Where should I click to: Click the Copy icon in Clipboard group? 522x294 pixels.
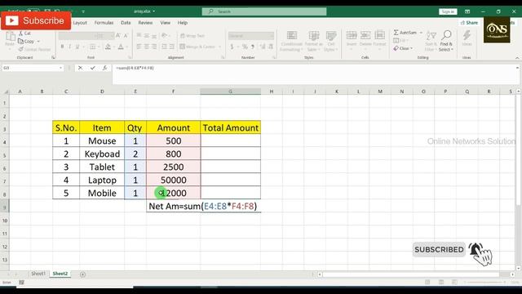[20, 42]
